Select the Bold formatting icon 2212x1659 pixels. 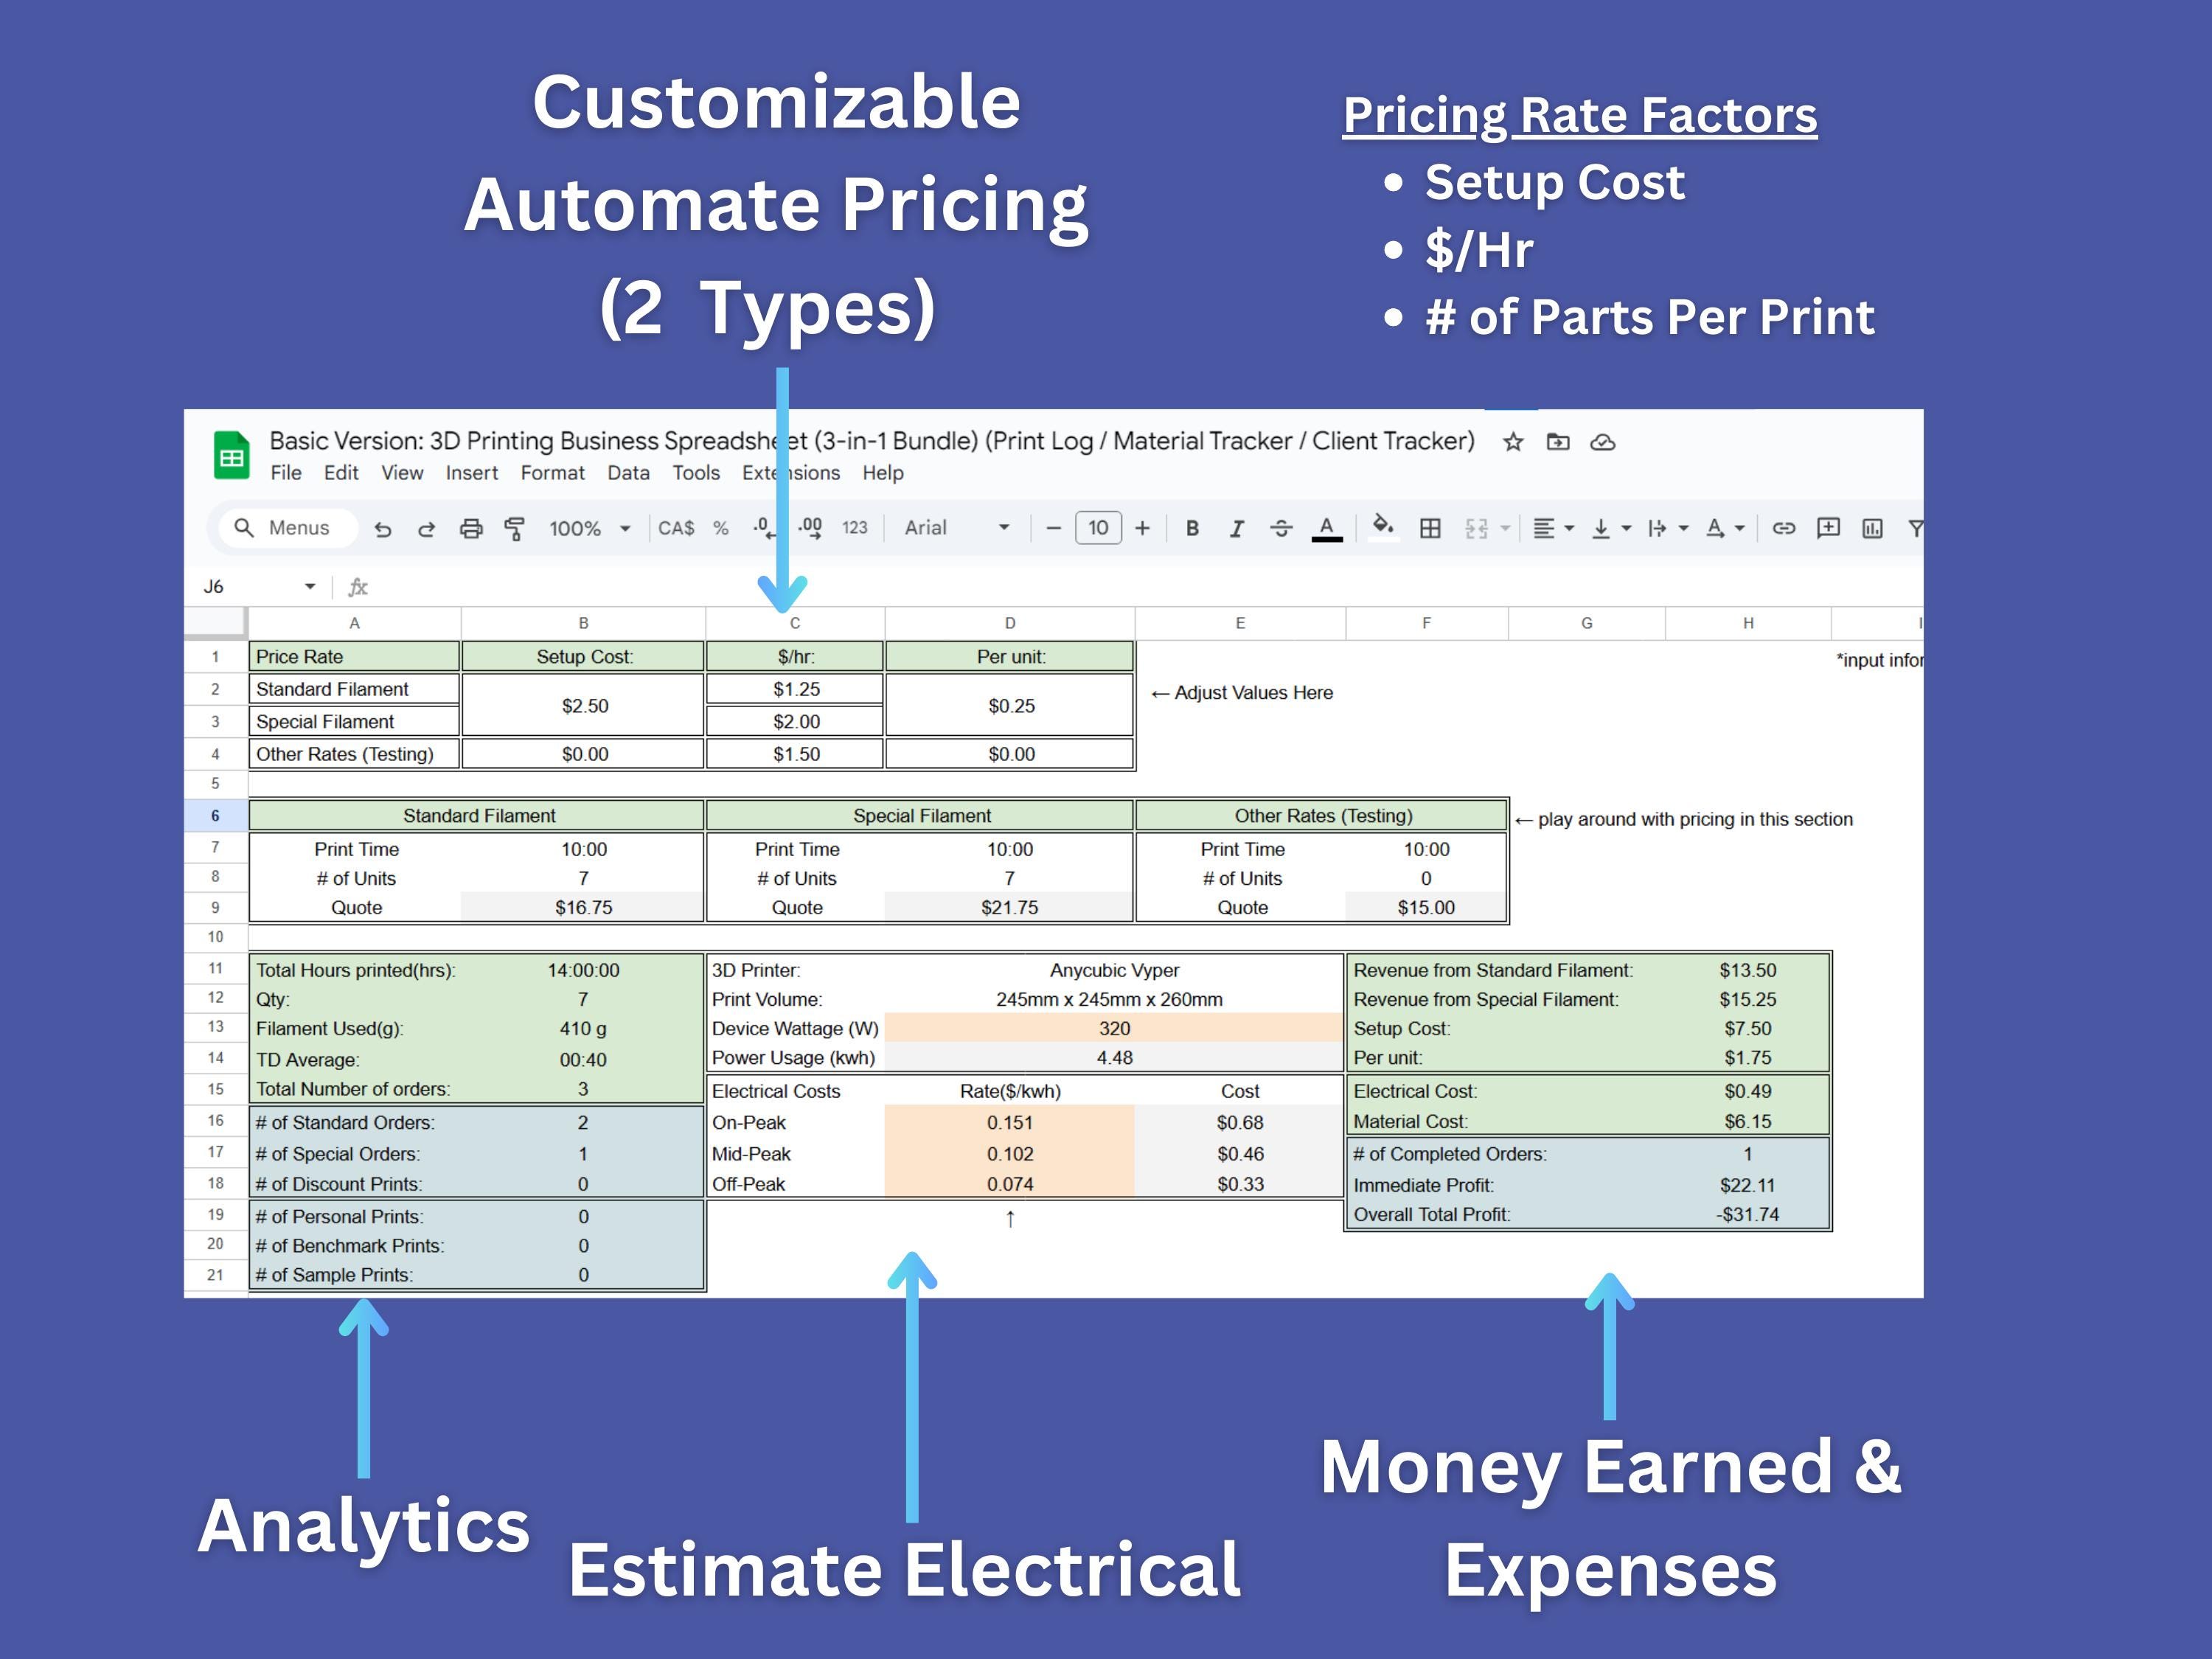click(1192, 528)
